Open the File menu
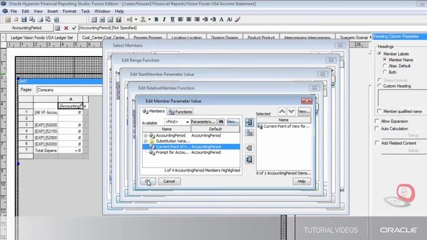This screenshot has height=240, width=427. [x=13, y=11]
